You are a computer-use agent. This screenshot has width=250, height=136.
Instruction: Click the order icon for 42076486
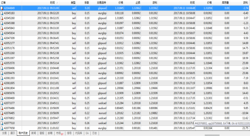2,108
